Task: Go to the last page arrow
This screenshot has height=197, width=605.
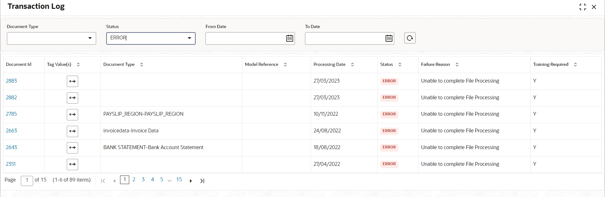Action: [202, 181]
